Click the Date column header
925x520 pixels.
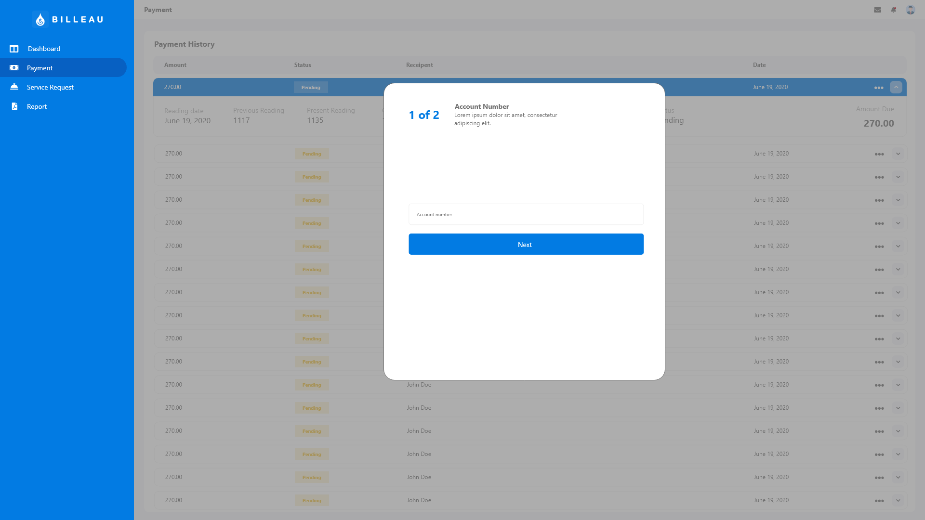759,65
